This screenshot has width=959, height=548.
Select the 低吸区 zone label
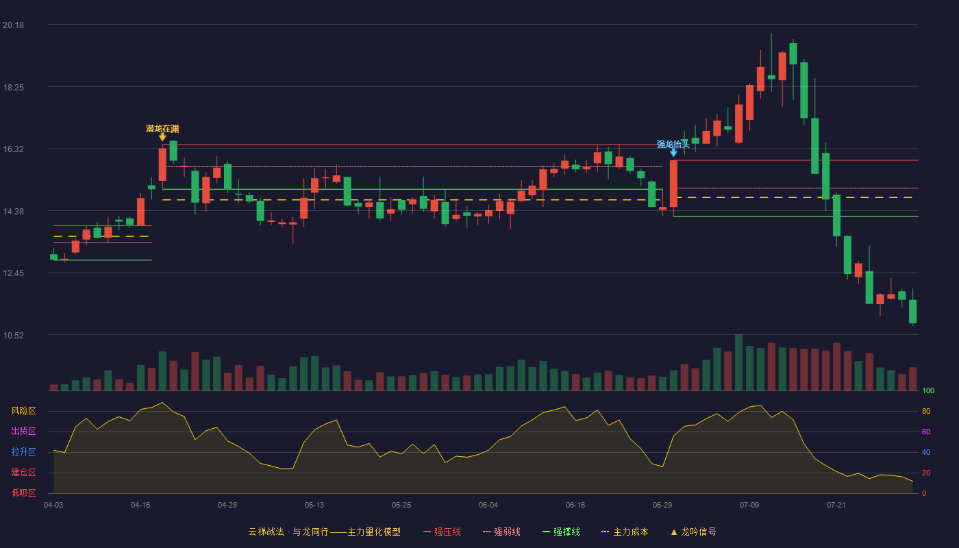[x=23, y=493]
